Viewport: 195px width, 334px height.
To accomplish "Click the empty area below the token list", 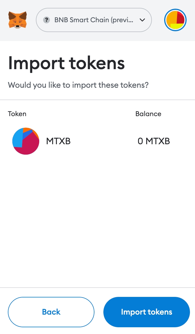I will [97, 219].
